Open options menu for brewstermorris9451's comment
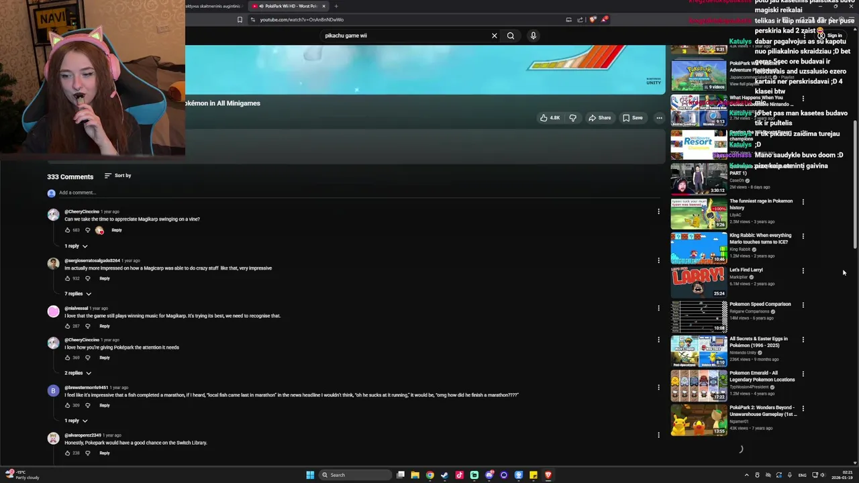859x483 pixels. 658,387
